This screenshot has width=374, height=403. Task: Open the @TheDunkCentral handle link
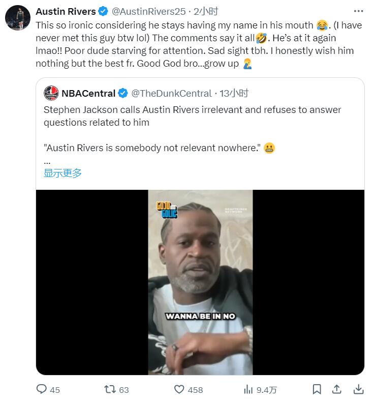pyautogui.click(x=171, y=93)
